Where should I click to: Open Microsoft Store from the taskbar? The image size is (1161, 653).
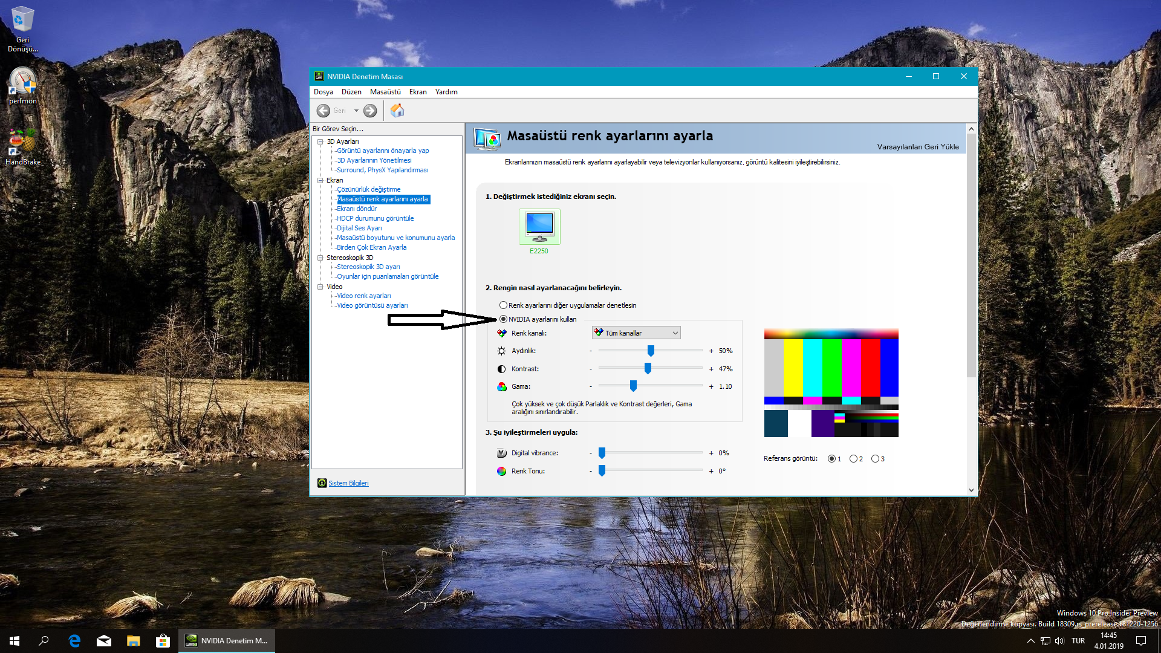click(163, 641)
